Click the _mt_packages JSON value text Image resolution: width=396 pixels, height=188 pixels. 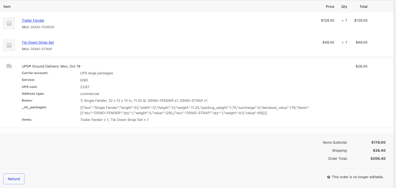pos(195,110)
